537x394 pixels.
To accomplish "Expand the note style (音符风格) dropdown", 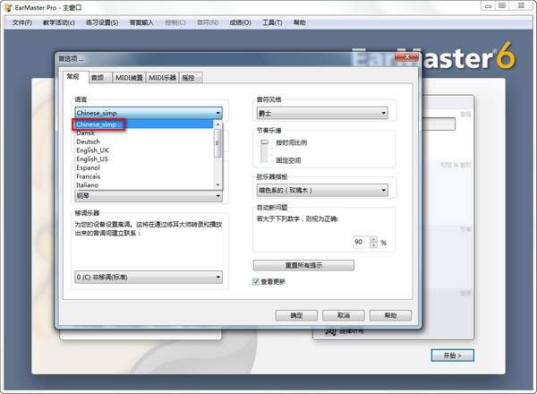I will click(384, 113).
